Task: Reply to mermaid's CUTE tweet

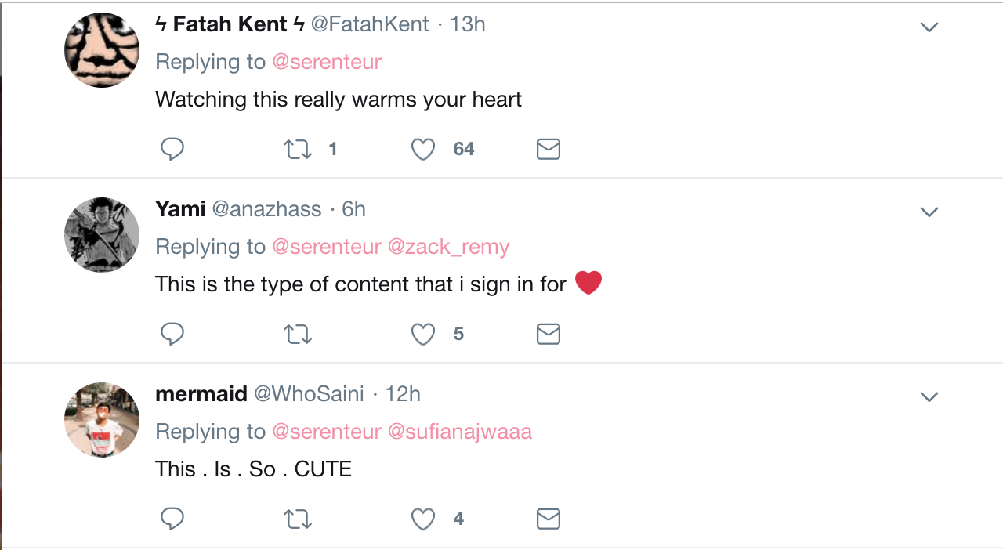Action: tap(172, 519)
